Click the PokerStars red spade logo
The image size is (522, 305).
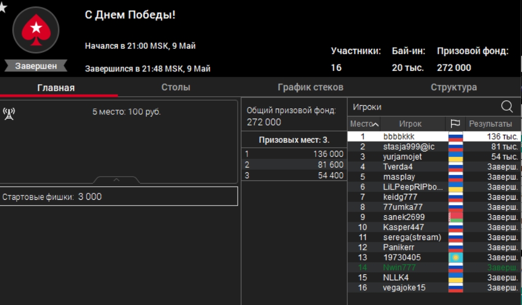(x=35, y=30)
